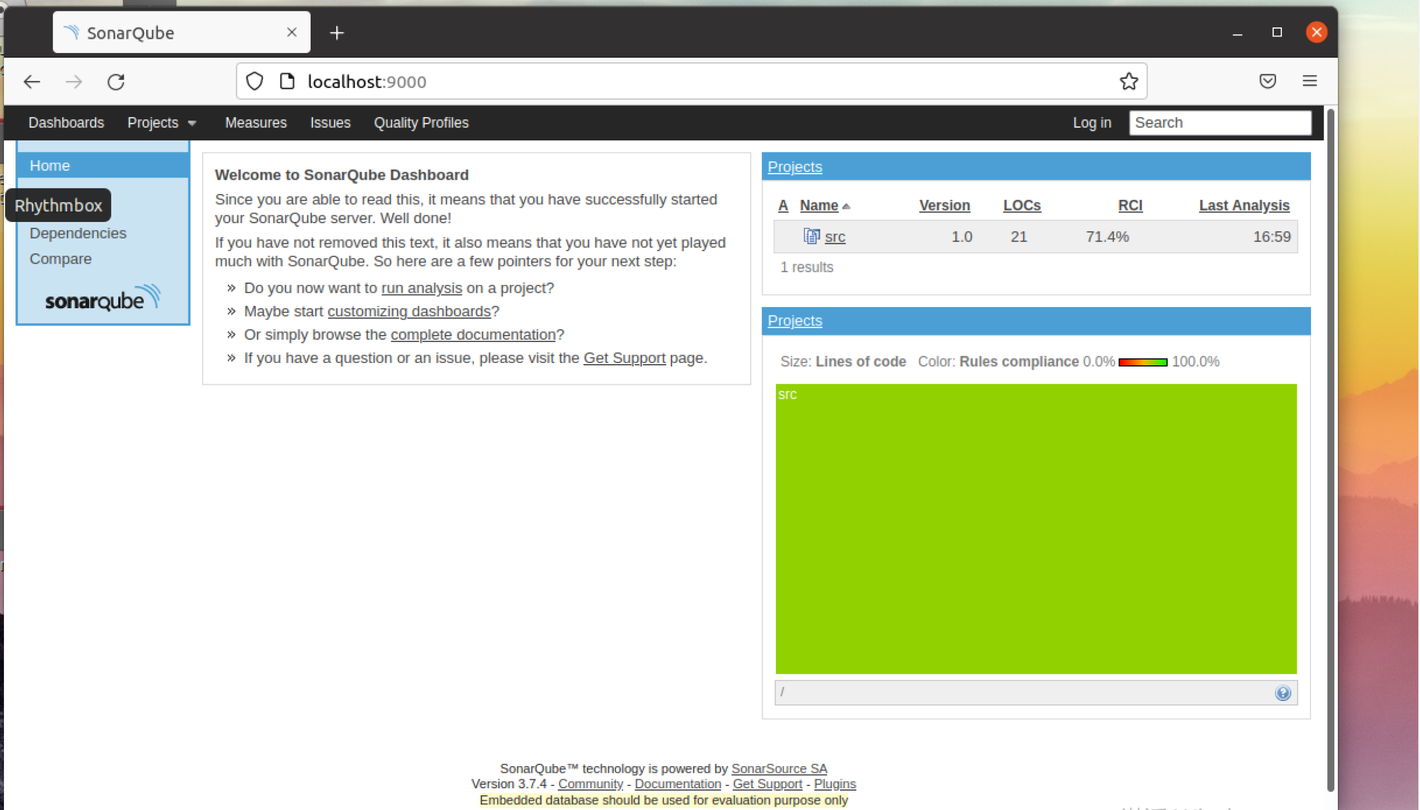
Task: Go back to the previous page
Action: pyautogui.click(x=32, y=82)
